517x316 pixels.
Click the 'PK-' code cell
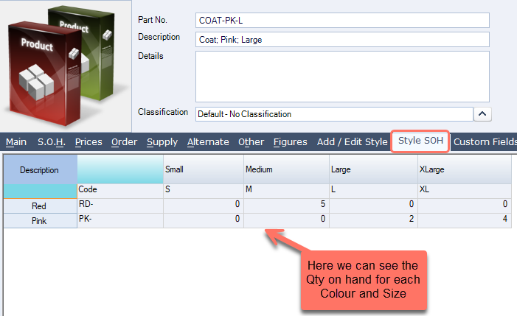[120, 220]
